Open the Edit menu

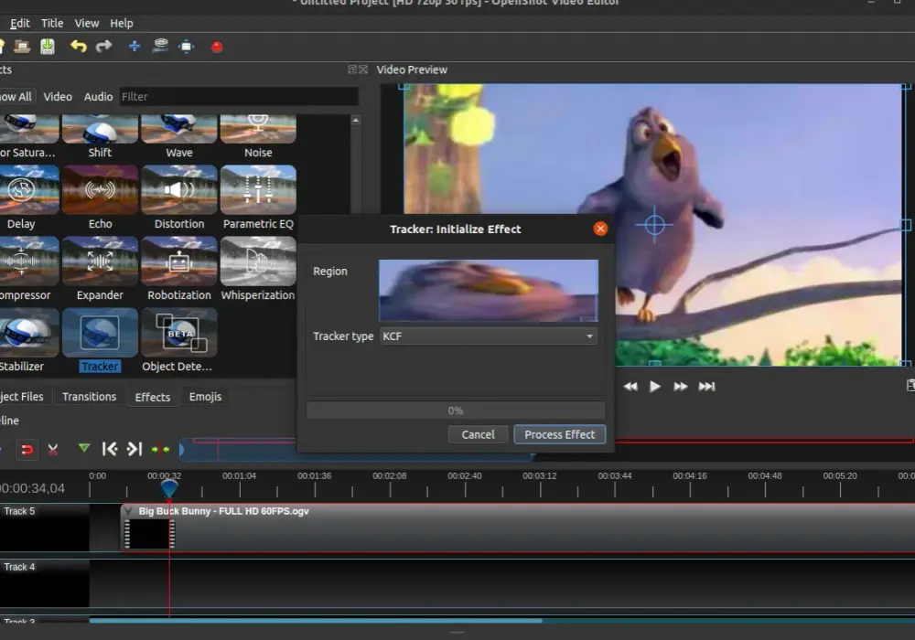click(x=20, y=24)
